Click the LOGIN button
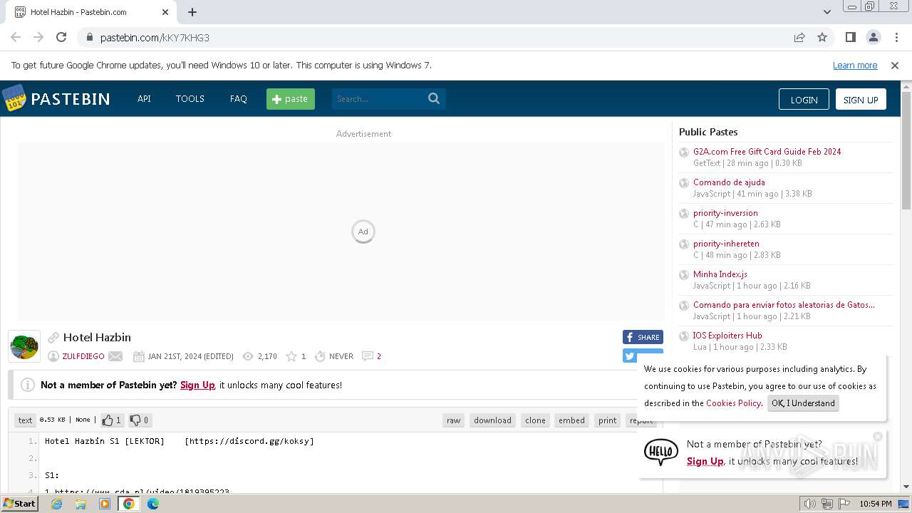The width and height of the screenshot is (912, 513). 804,100
